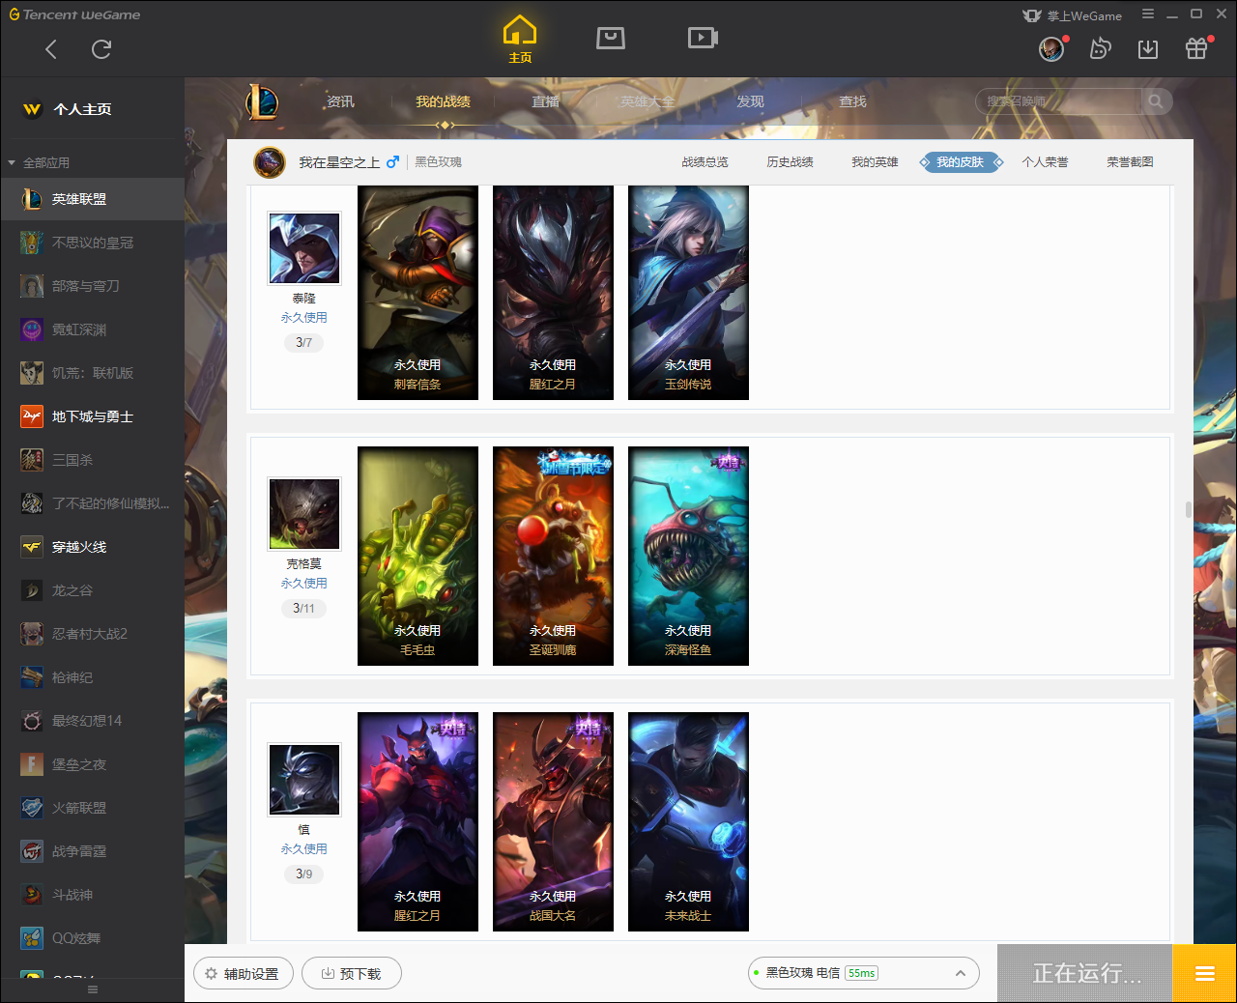Open the gift box icon

coord(1196,48)
